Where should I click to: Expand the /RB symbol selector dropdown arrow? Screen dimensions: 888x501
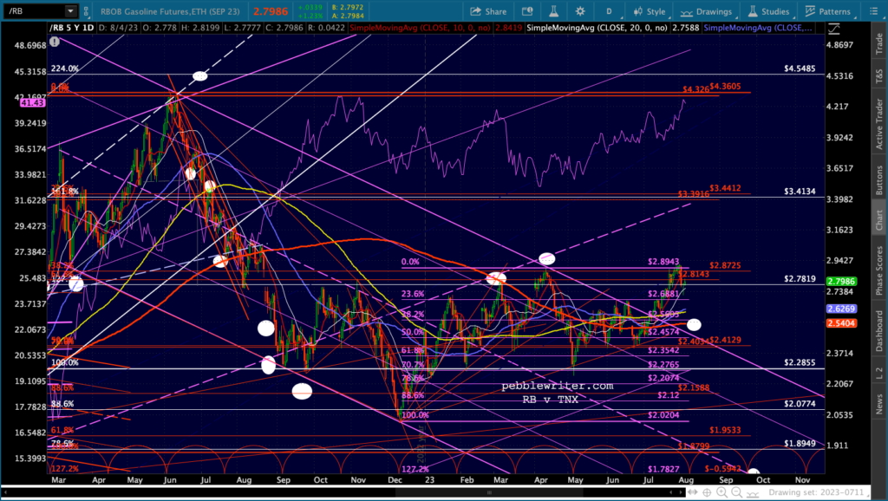(x=70, y=10)
